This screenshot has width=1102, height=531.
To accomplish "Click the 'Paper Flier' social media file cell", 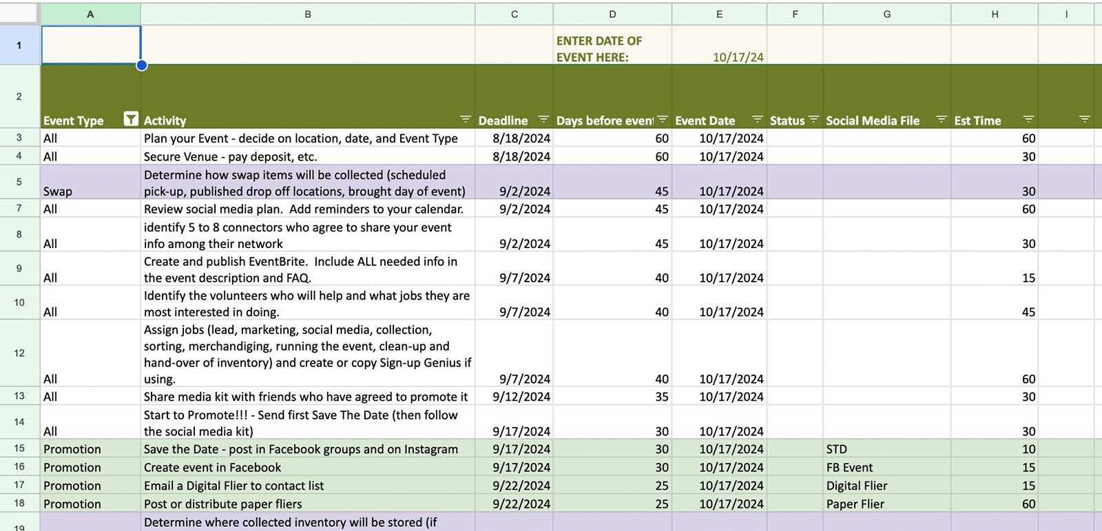I will click(886, 503).
